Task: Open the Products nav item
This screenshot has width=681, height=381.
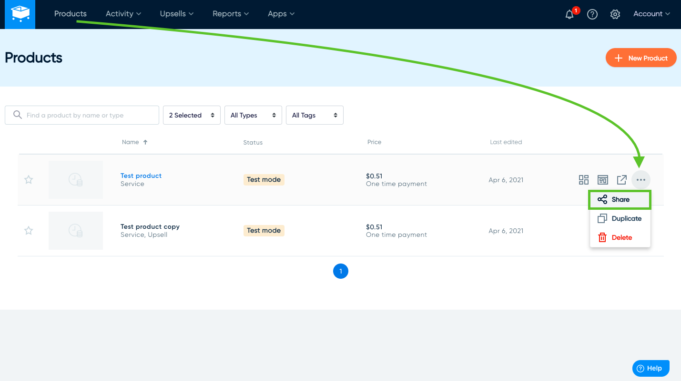Action: (71, 14)
